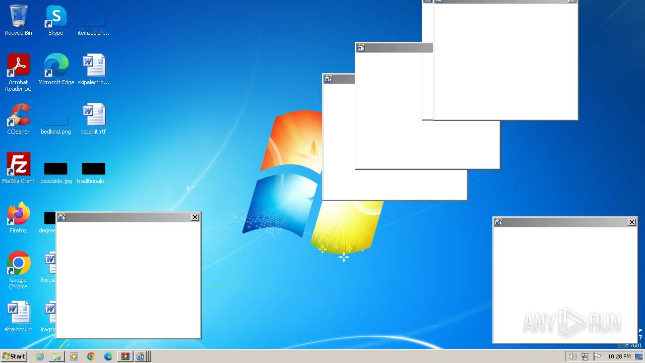Select the CCleaner desktop shortcut
This screenshot has width=645, height=363.
pos(18,119)
